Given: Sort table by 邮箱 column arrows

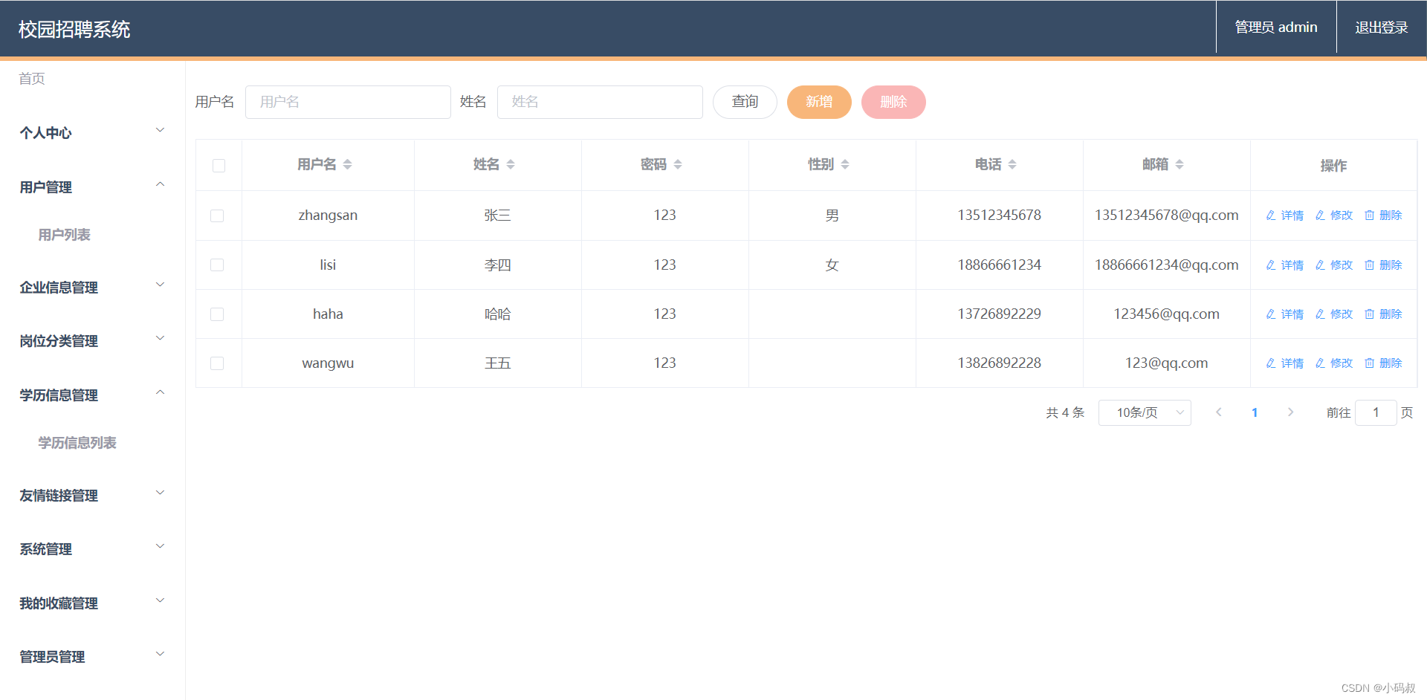Looking at the screenshot, I should (1180, 164).
